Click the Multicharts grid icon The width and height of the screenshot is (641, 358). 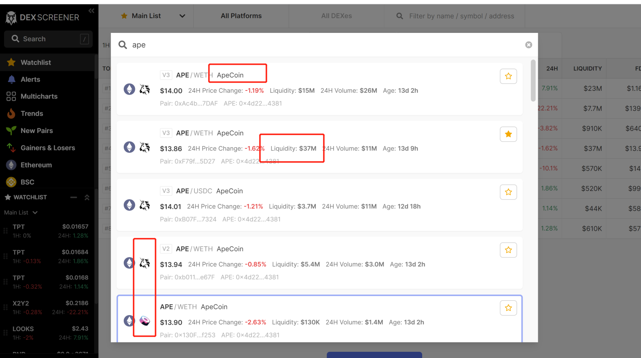click(x=11, y=96)
